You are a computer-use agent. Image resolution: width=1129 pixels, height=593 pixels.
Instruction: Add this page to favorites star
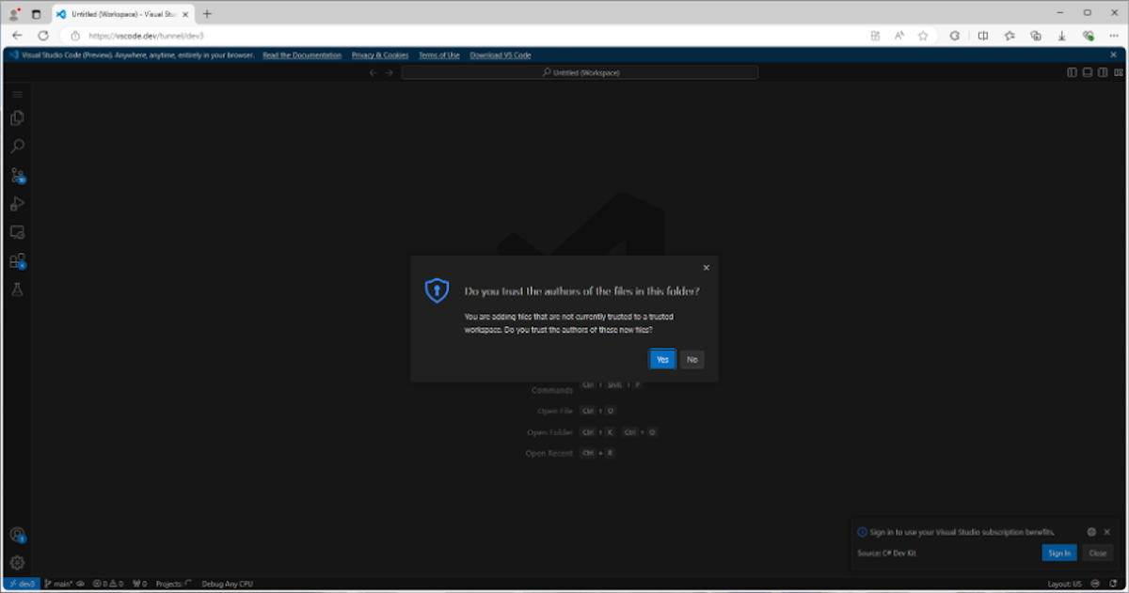pos(924,36)
